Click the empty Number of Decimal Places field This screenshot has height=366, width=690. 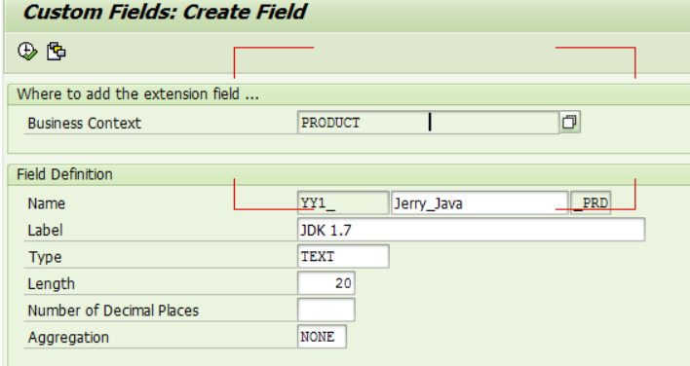coord(326,311)
